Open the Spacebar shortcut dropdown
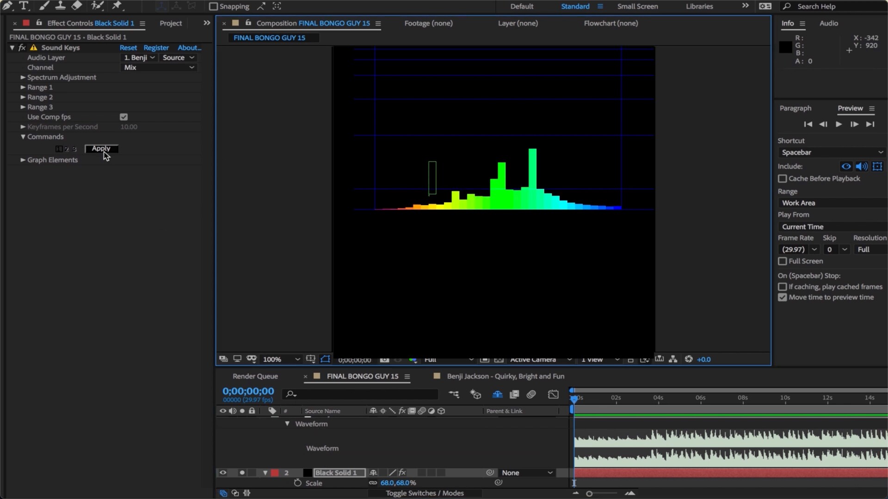This screenshot has width=888, height=499. [832, 152]
